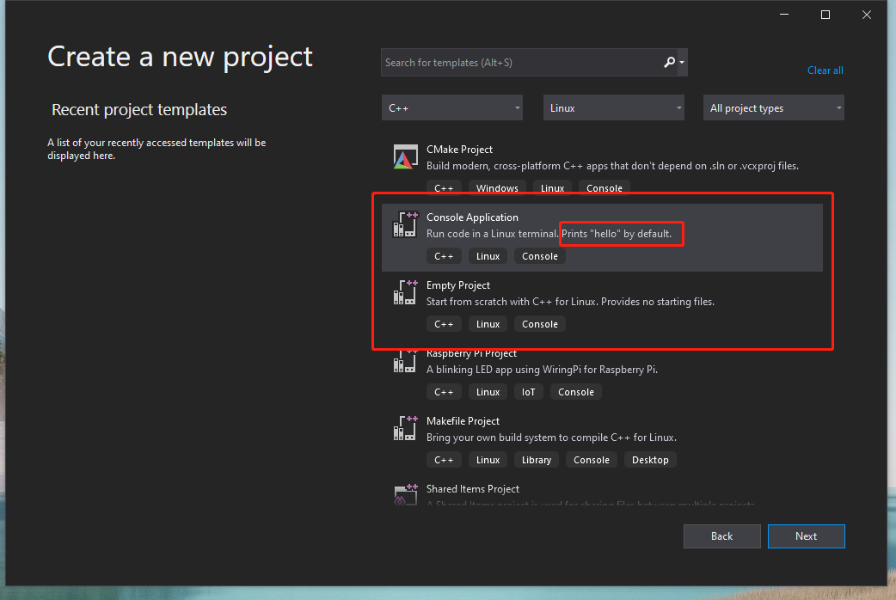Click the Library tag under Makefile Project
This screenshot has height=600, width=896.
point(536,459)
